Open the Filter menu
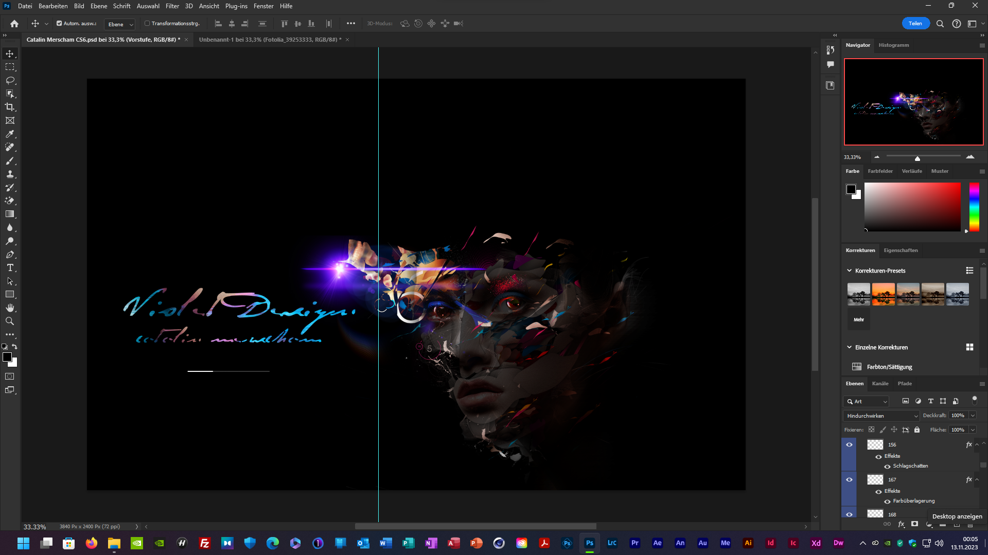The height and width of the screenshot is (555, 988). (x=172, y=6)
